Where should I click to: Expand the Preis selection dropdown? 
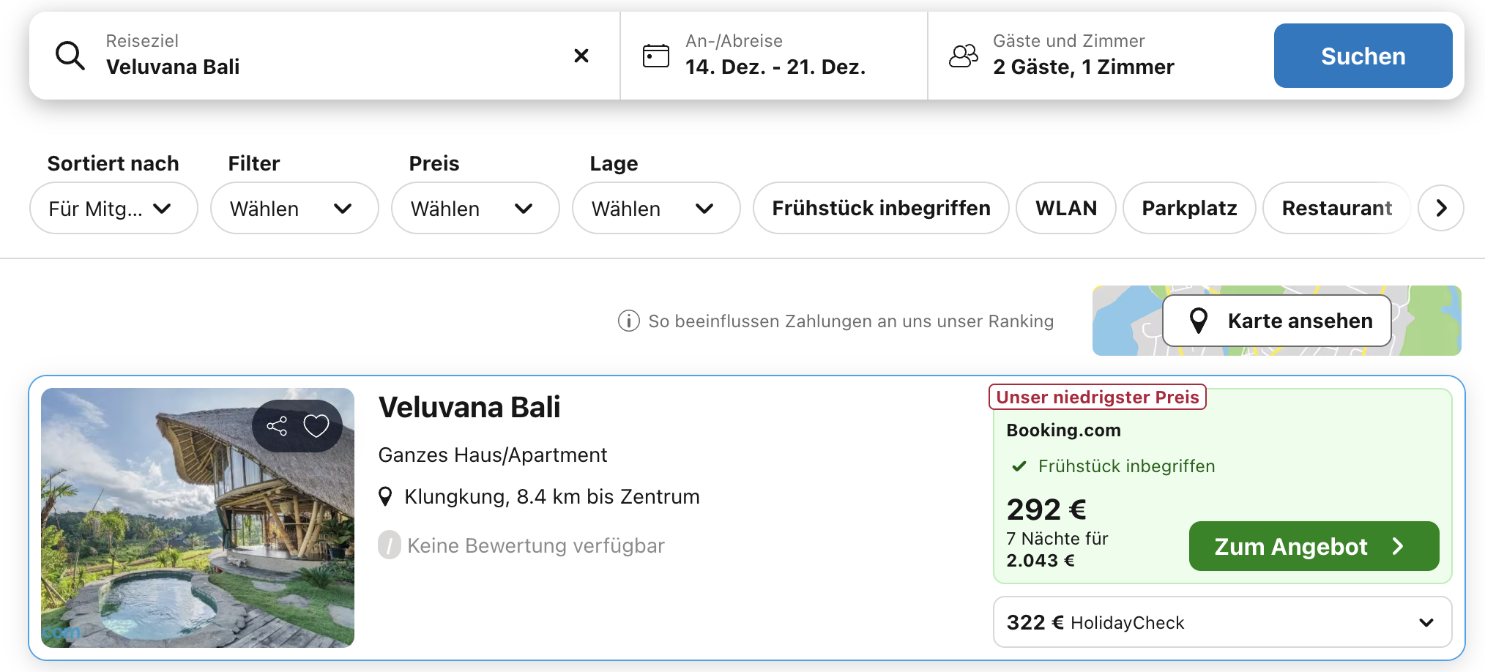(474, 208)
